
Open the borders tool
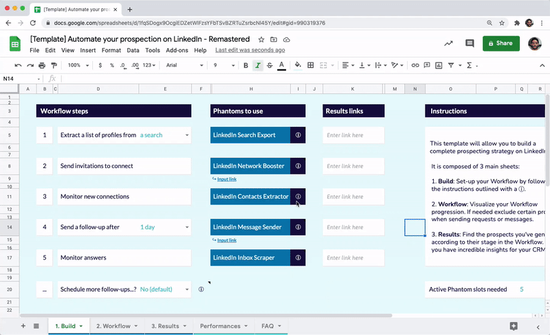tap(311, 65)
